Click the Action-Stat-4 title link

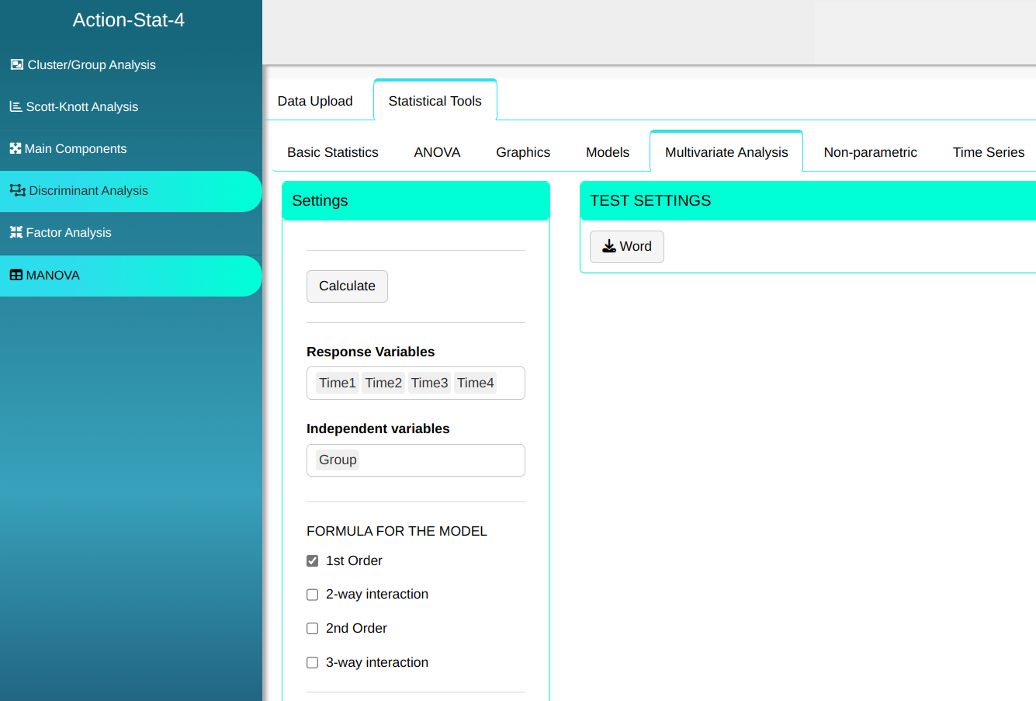pyautogui.click(x=129, y=20)
